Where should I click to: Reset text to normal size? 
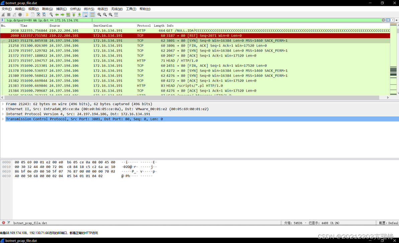pyautogui.click(x=110, y=15)
